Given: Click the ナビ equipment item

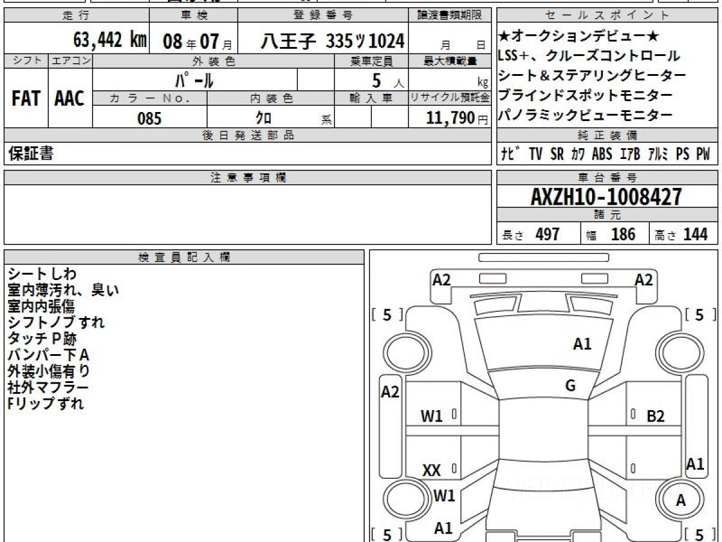Looking at the screenshot, I should click(x=511, y=154).
